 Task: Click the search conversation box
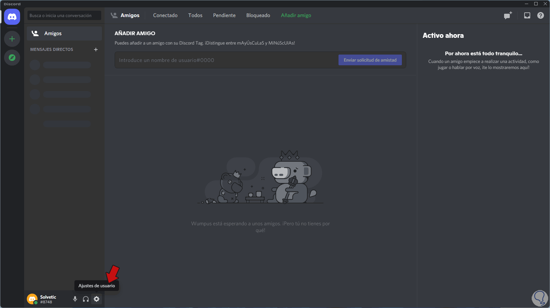tap(64, 15)
